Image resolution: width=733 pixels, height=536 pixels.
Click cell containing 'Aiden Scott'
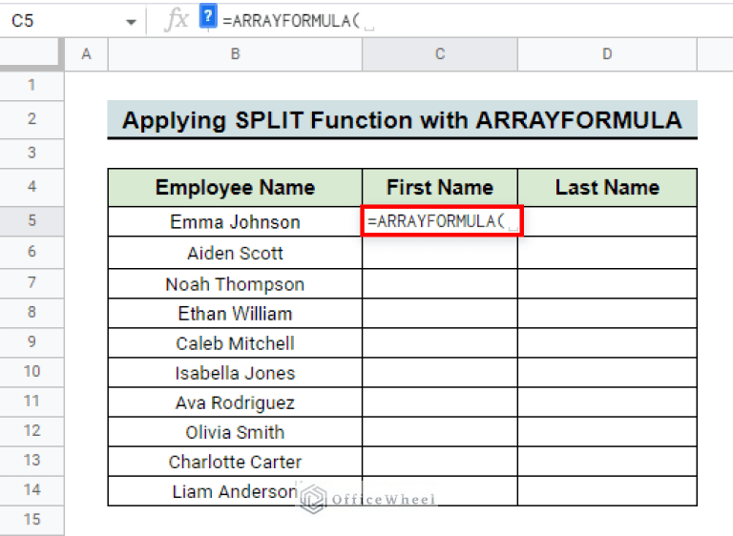(x=235, y=253)
